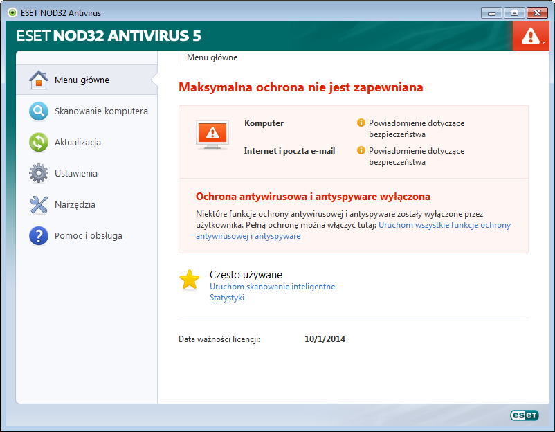Click Internet i poczta e-mail label
The width and height of the screenshot is (555, 432).
click(289, 151)
